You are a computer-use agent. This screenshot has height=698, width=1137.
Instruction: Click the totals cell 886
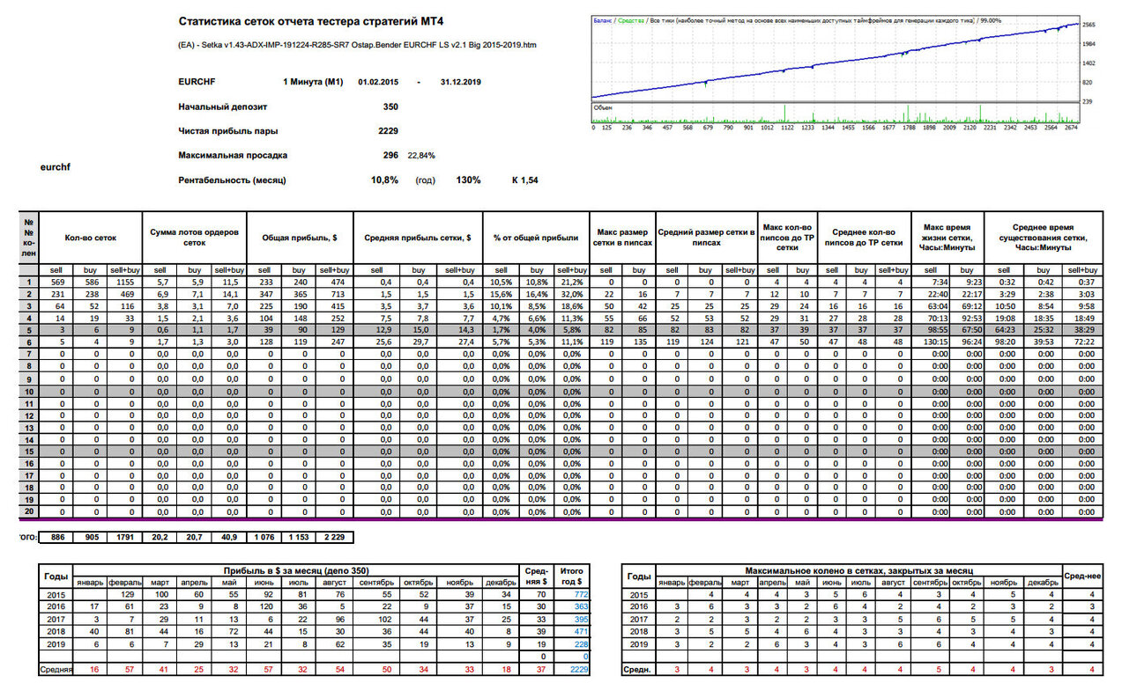(x=58, y=536)
